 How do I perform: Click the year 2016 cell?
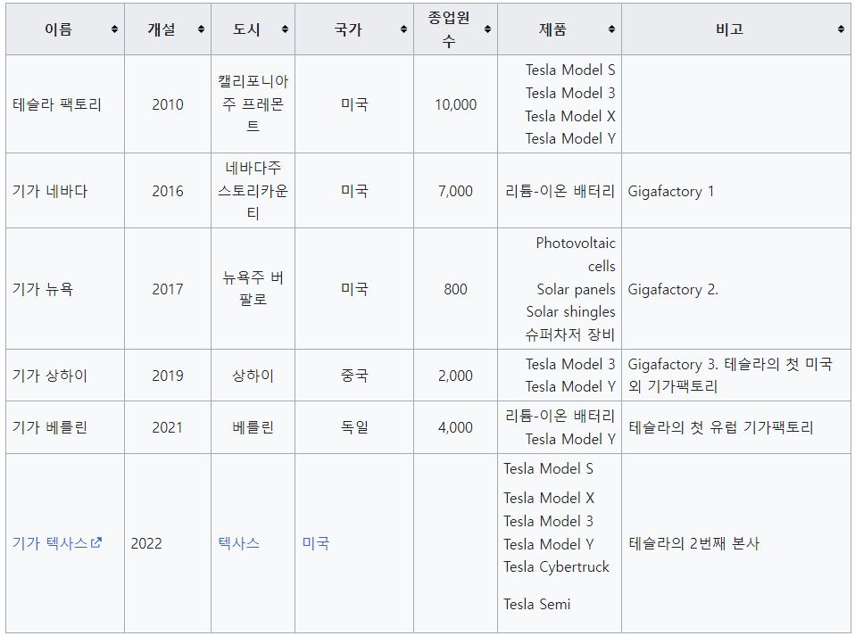tap(168, 191)
